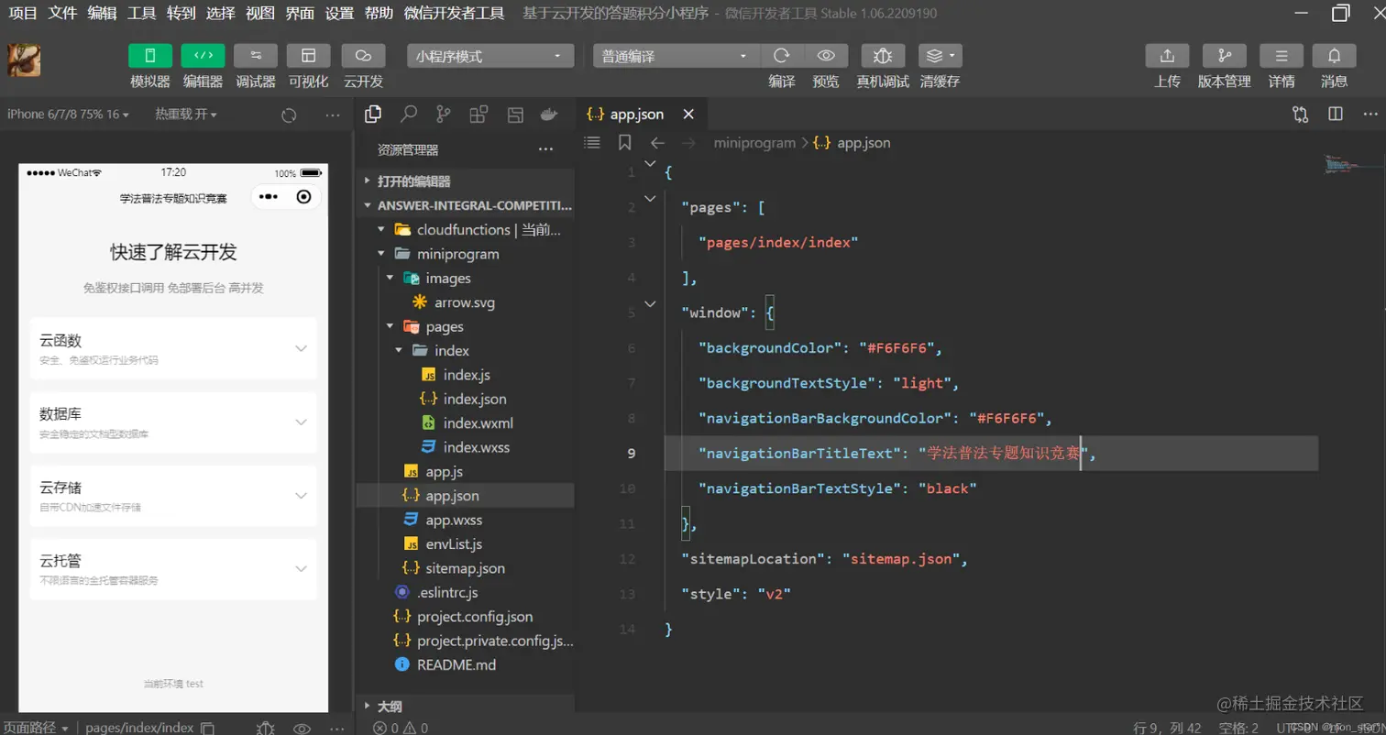The image size is (1386, 735).
Task: Close the app.json editor tab
Action: point(688,115)
